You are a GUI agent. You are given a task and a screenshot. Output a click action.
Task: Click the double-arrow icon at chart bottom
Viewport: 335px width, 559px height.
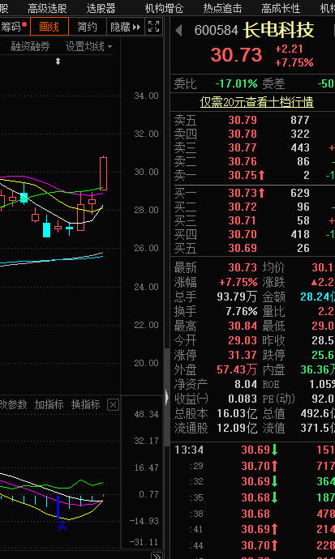pos(157,556)
